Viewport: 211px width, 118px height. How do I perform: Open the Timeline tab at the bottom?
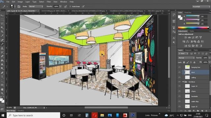(x=20, y=111)
